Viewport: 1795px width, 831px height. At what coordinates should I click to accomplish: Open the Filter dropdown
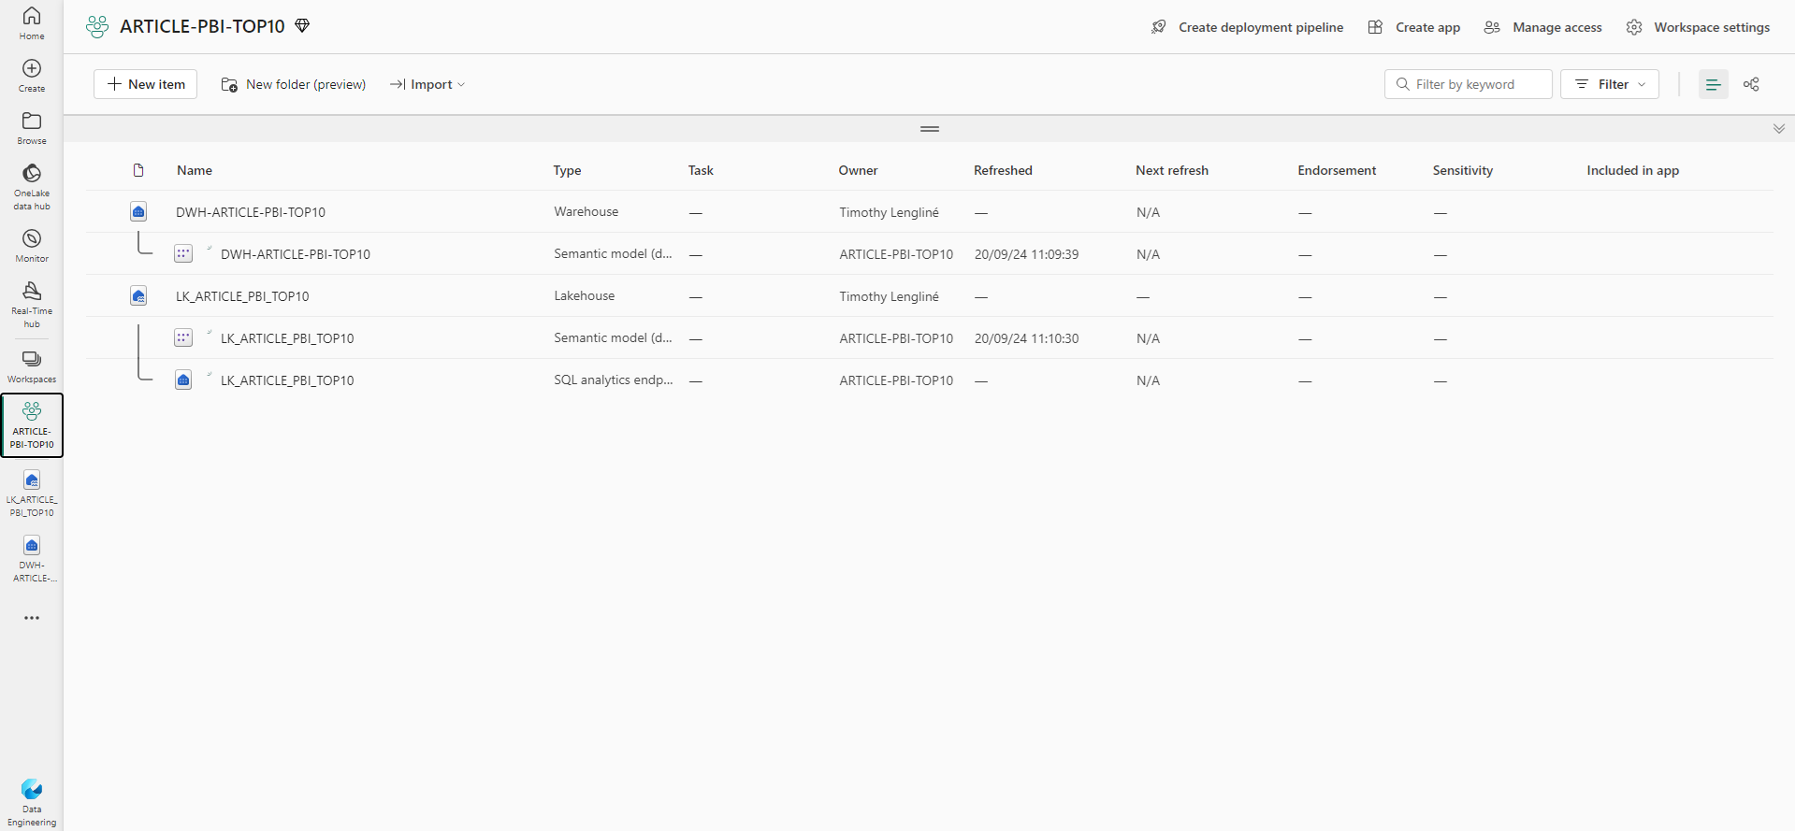pos(1610,84)
